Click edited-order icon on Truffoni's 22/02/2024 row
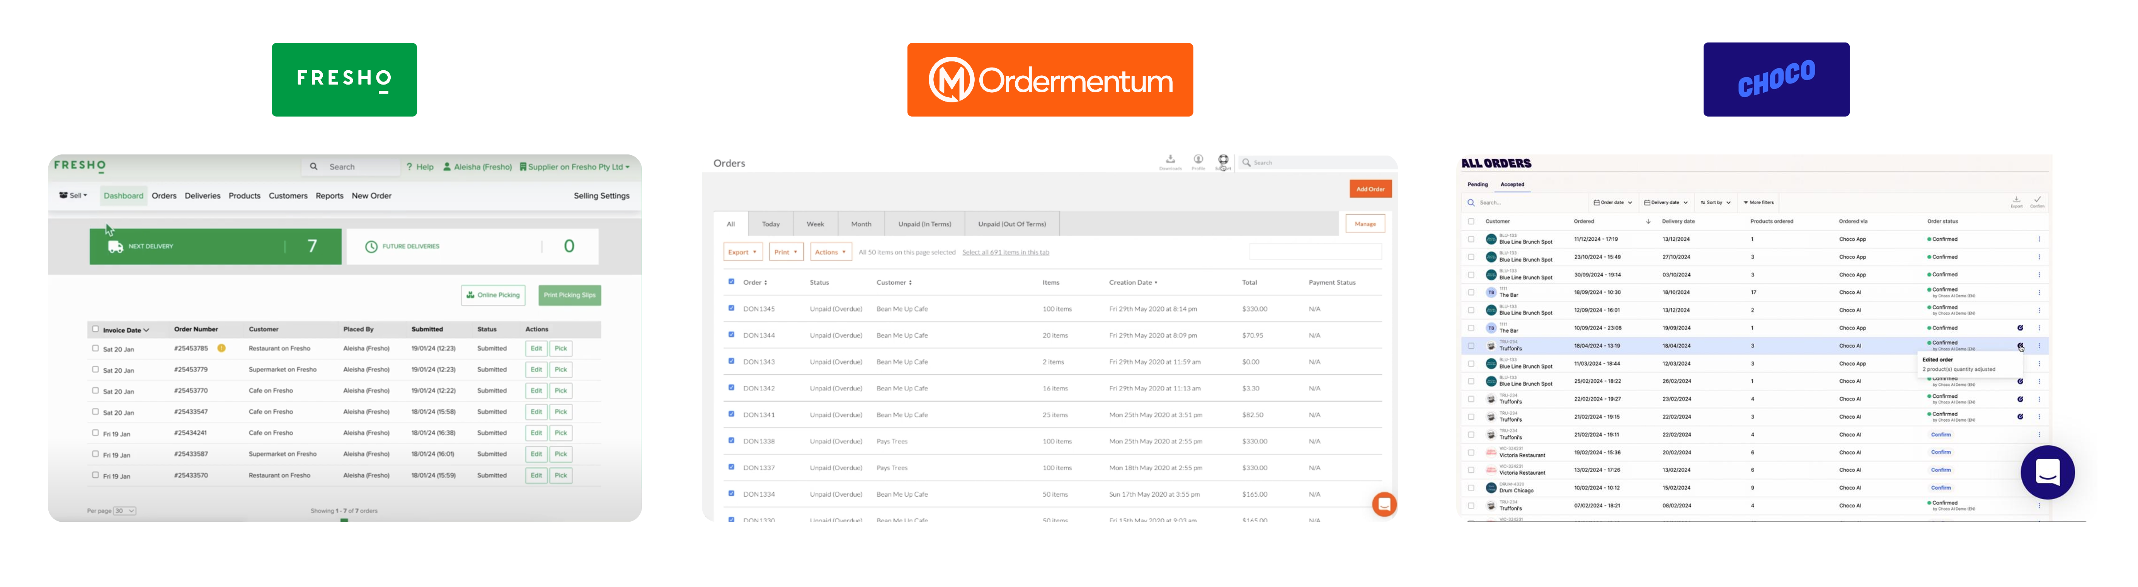The height and width of the screenshot is (587, 2138). [x=2020, y=399]
